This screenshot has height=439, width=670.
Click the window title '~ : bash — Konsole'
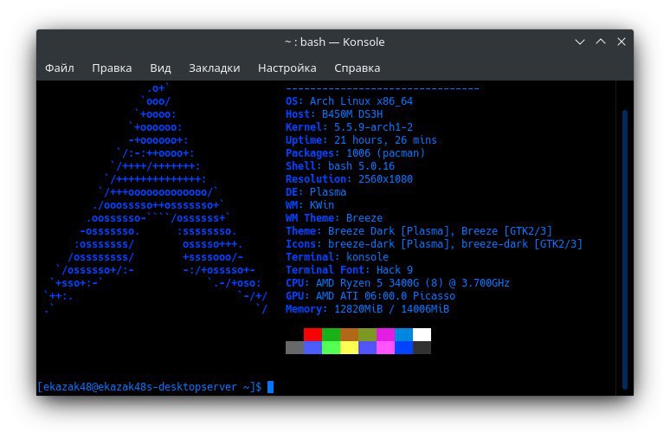(x=335, y=42)
